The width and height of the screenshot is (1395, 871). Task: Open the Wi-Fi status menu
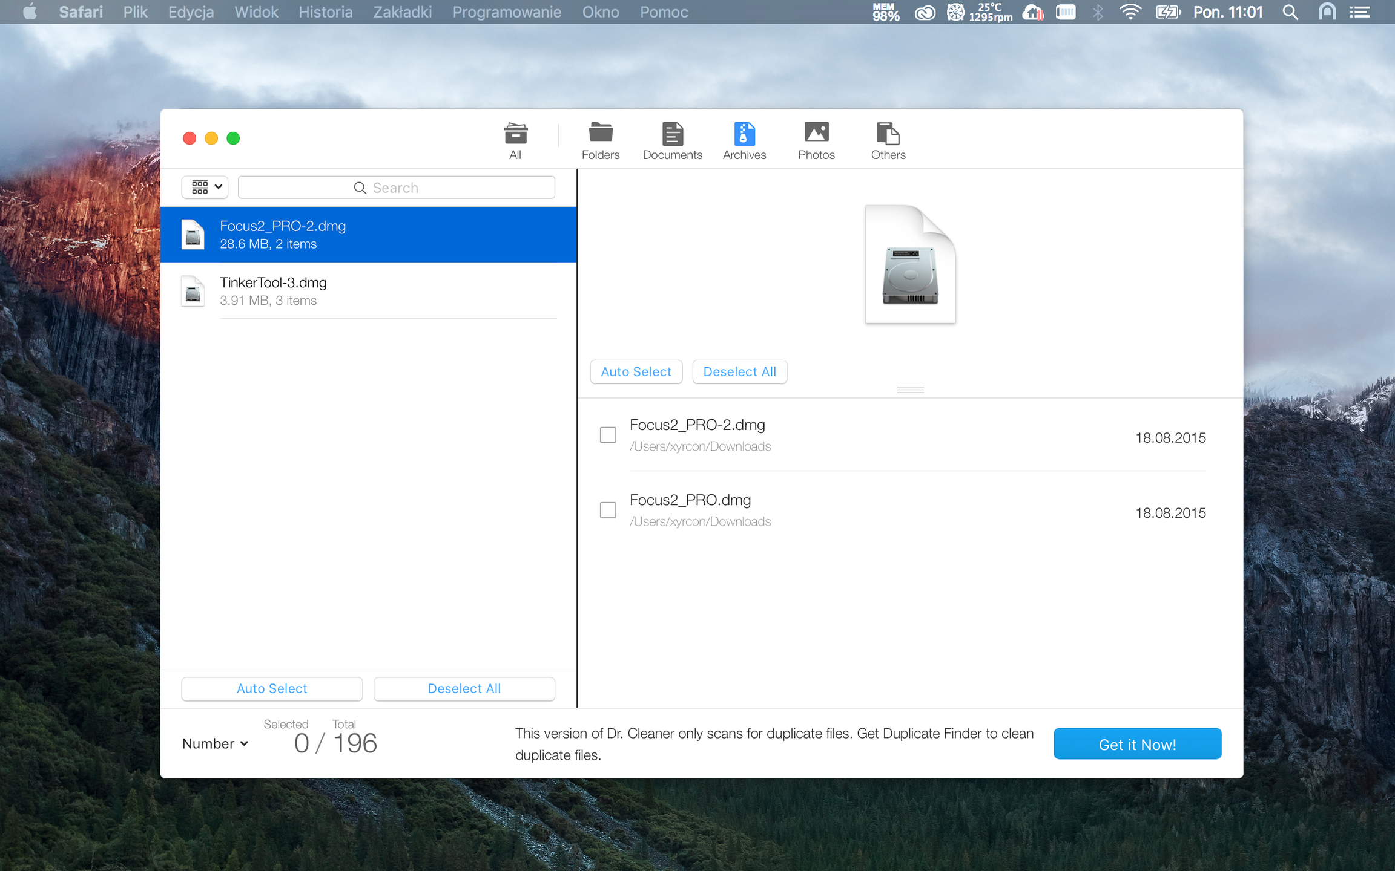click(1130, 12)
